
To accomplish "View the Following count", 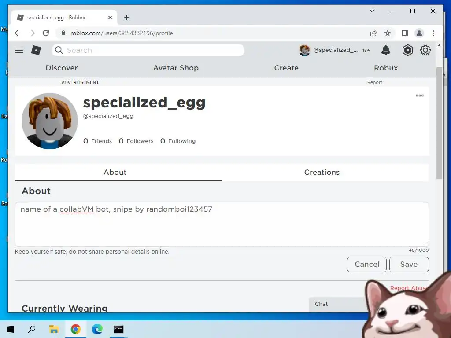I will (x=178, y=141).
